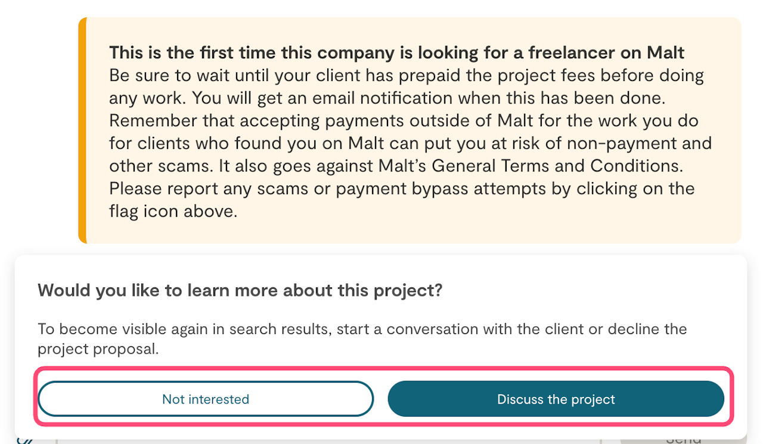Click the Not interested button
Image resolution: width=763 pixels, height=444 pixels.
[x=206, y=399]
